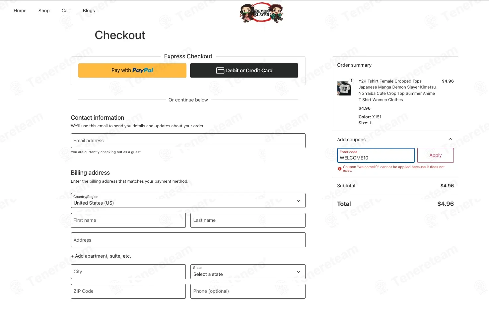Screen dimensions: 489x311
Task: Open the Cart menu link
Action: click(x=66, y=11)
